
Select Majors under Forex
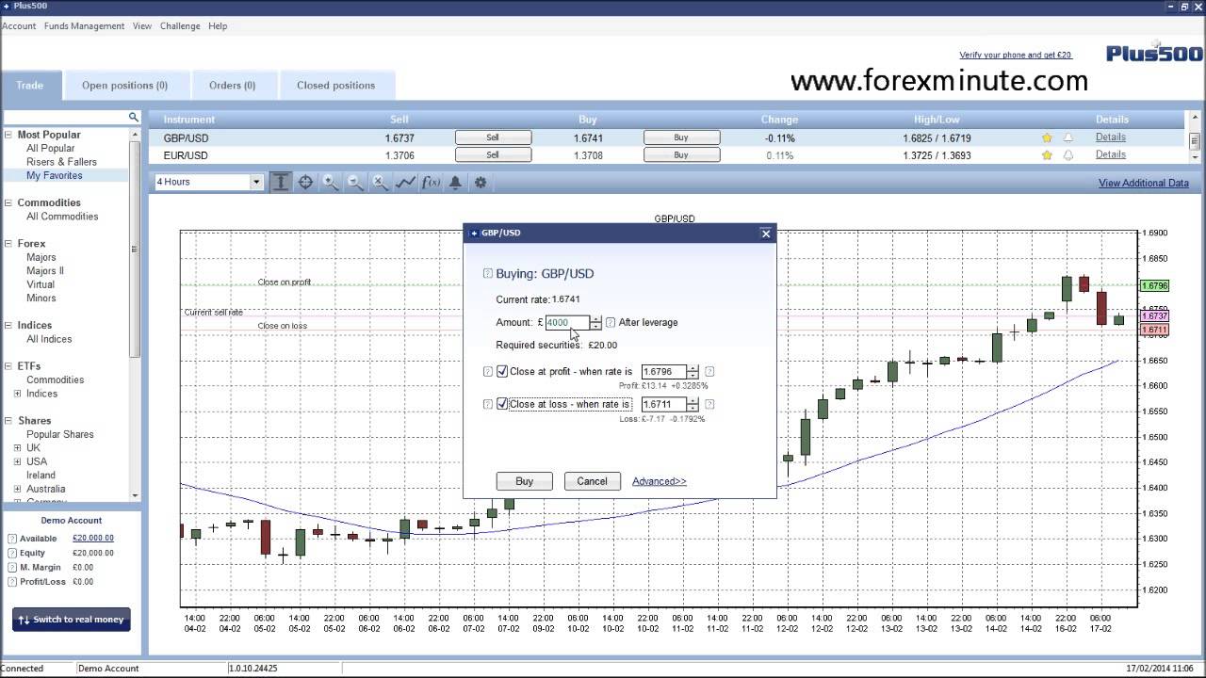pos(41,257)
